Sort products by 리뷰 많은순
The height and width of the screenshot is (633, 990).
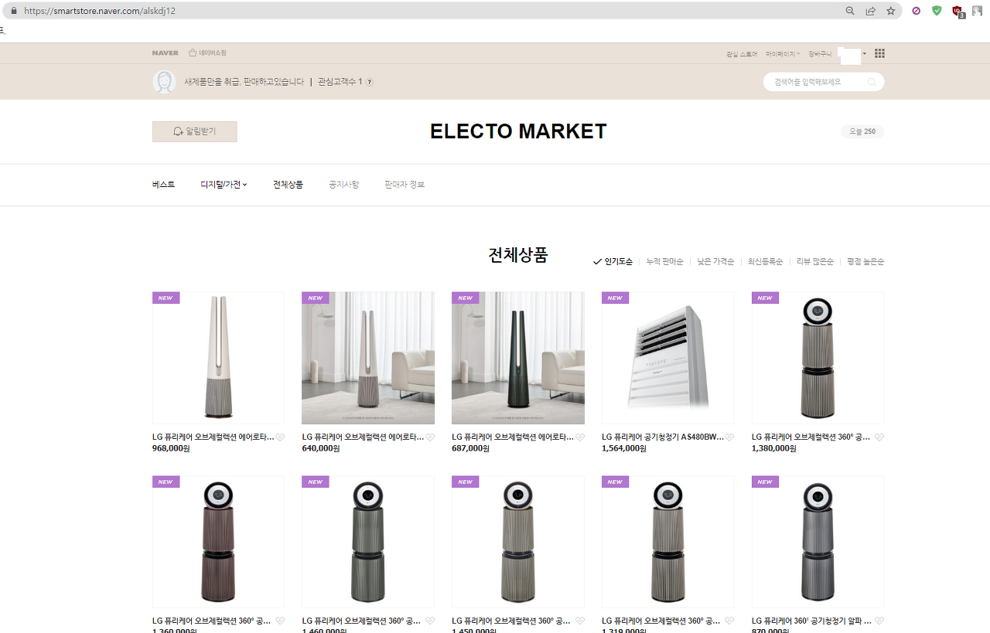pos(815,262)
